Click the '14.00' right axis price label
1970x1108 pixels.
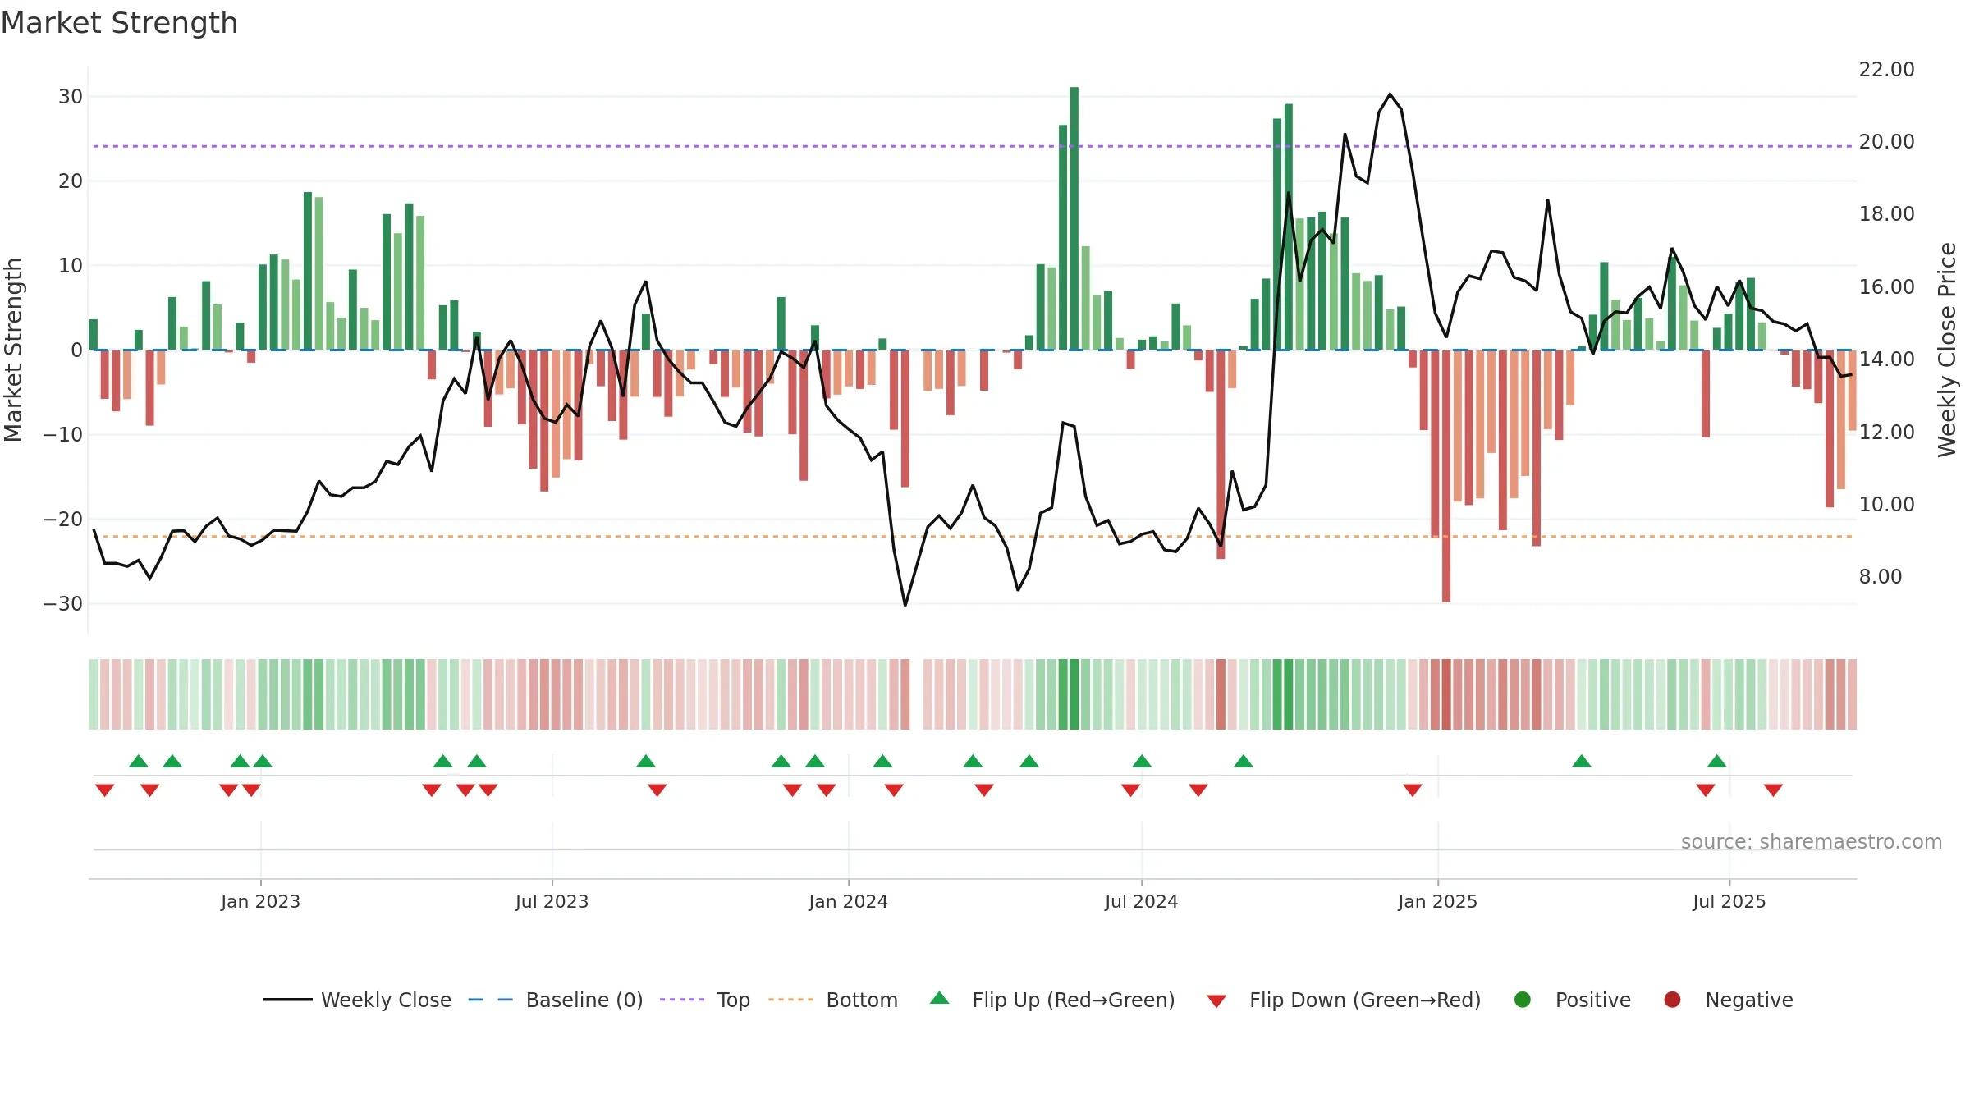point(1886,359)
